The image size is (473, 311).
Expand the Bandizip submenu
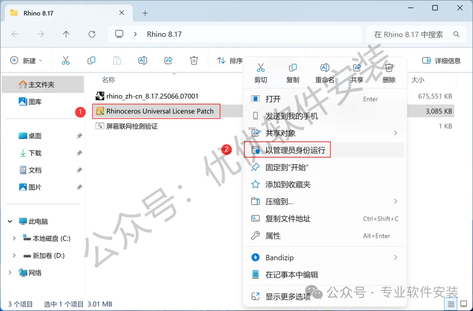point(395,257)
